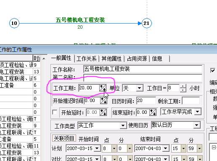Open the 计划 end hour dropdown
This screenshot has width=217, height=161.
click(184, 148)
